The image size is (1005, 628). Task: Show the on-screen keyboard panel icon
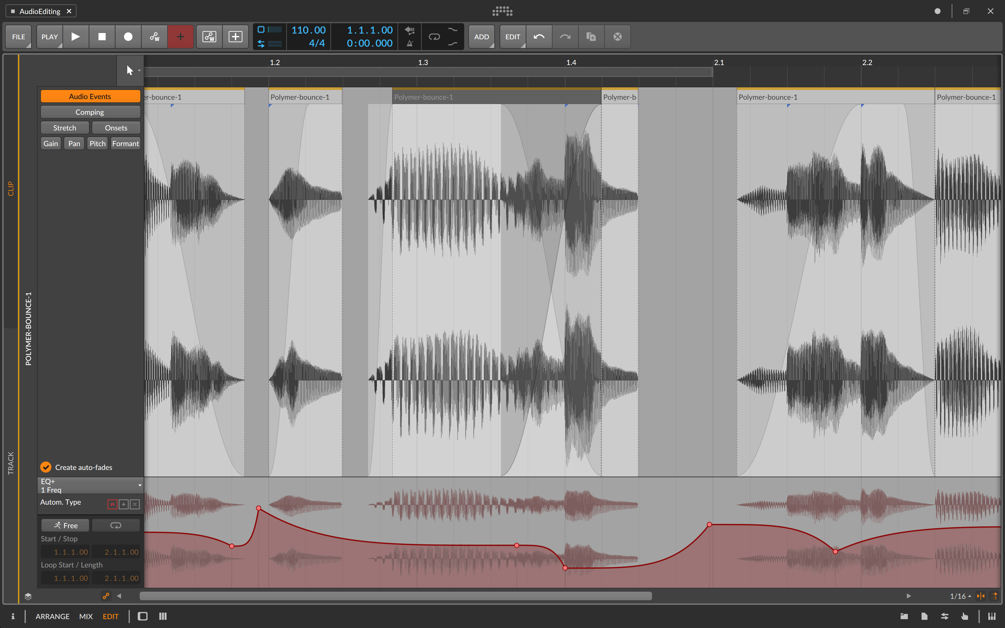pyautogui.click(x=992, y=616)
